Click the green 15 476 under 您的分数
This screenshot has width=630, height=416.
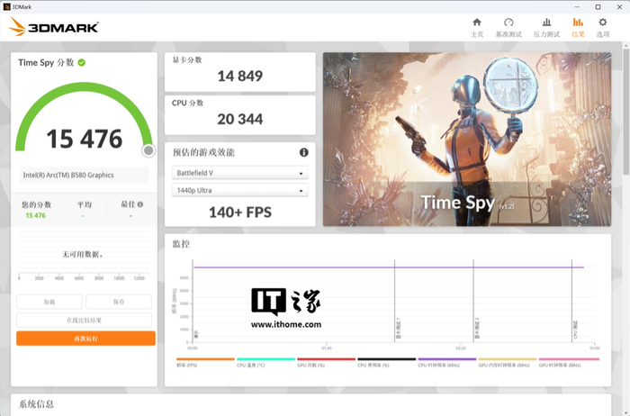tap(35, 215)
